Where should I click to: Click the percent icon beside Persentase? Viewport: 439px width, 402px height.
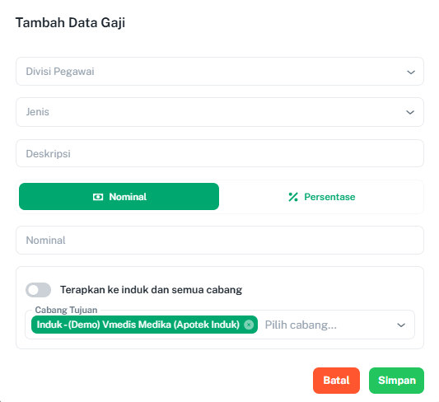293,197
